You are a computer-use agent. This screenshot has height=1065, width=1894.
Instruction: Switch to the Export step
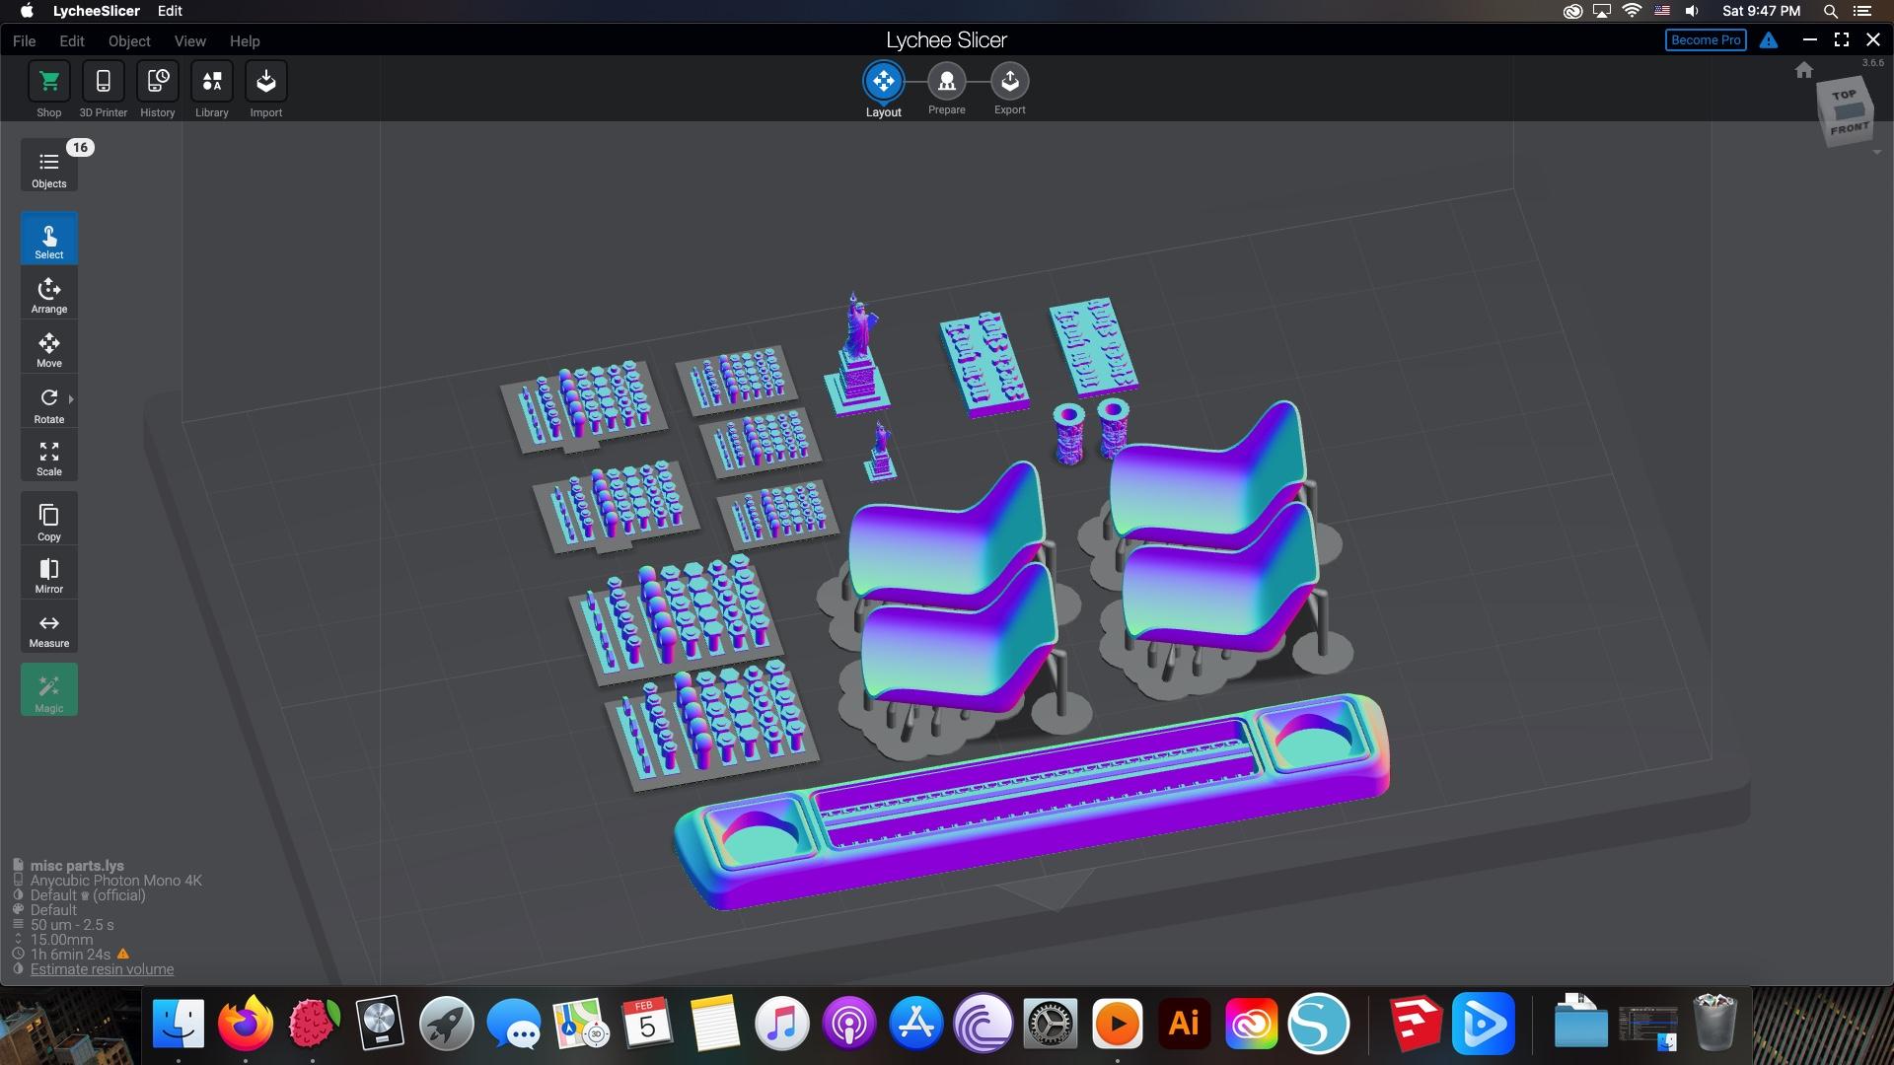[1009, 82]
